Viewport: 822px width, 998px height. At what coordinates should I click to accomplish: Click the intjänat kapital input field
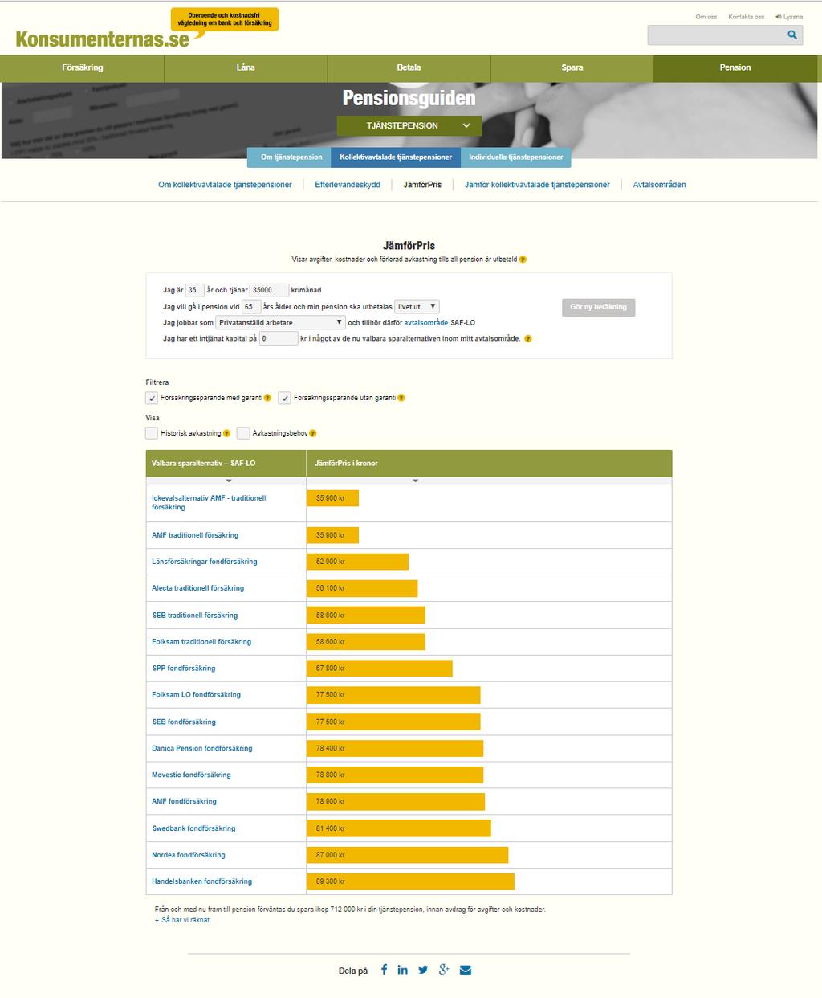[x=279, y=338]
